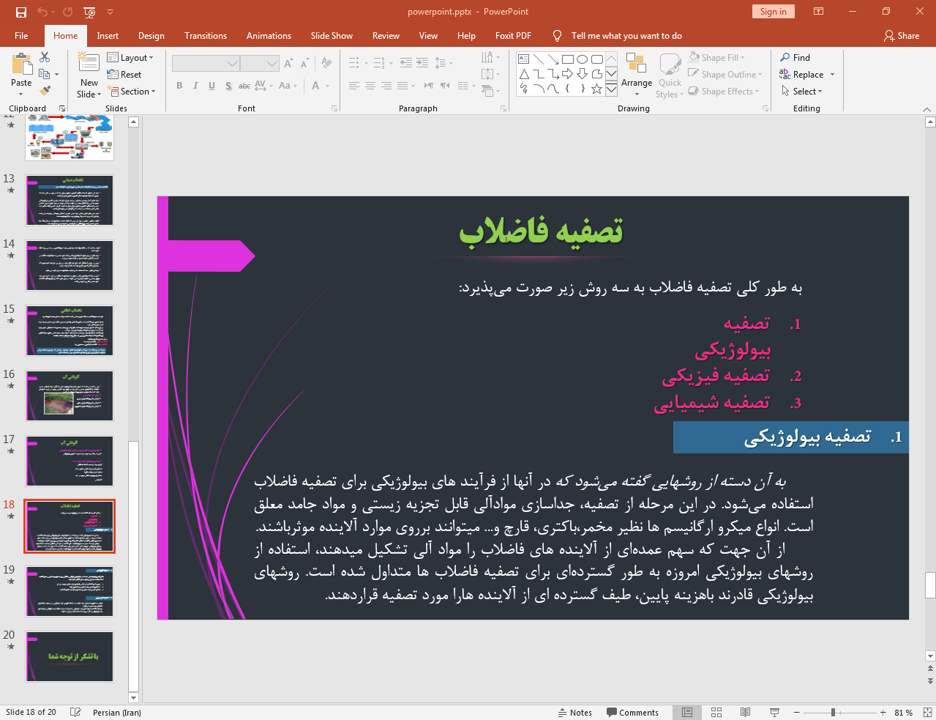Open the font size combo box
The image size is (936, 720).
coord(260,64)
